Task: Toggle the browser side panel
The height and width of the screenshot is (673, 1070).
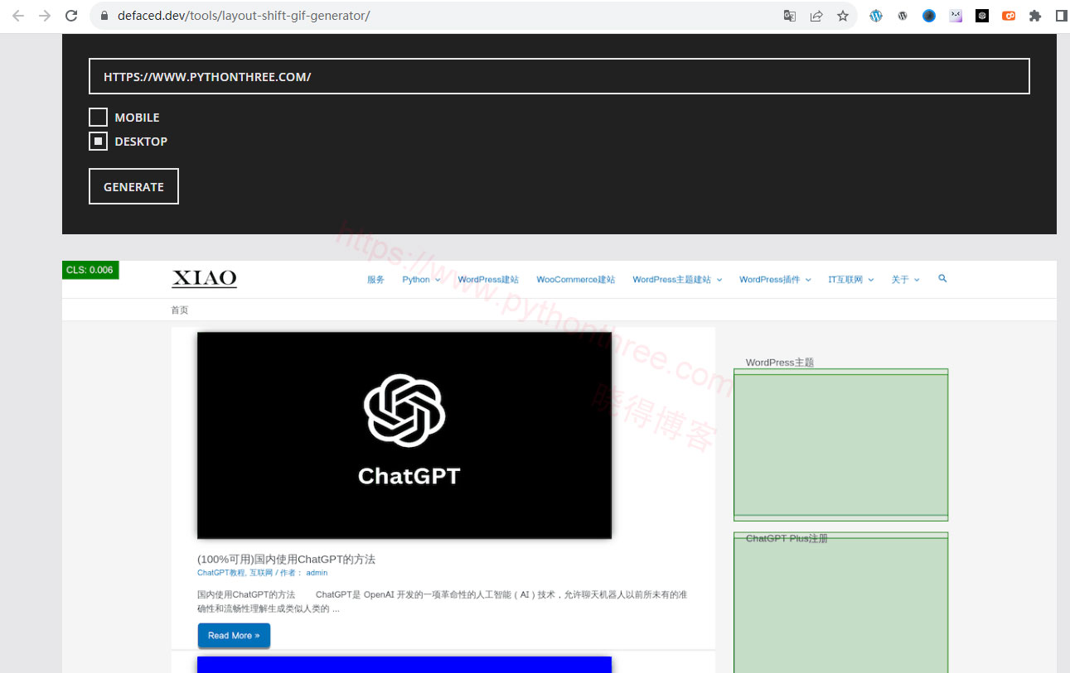Action: (1062, 16)
